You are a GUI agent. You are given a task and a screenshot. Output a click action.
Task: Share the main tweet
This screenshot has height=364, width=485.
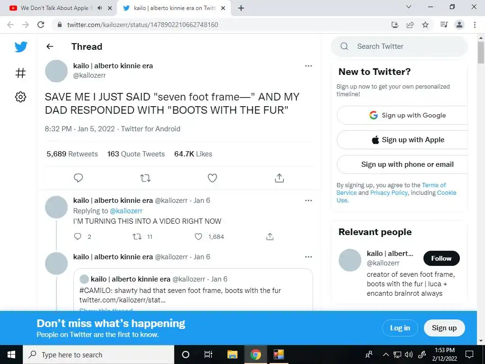[x=279, y=178]
